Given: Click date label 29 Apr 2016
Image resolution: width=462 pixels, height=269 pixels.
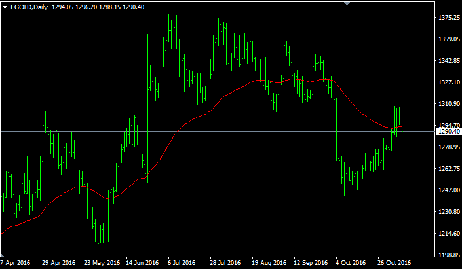Looking at the screenshot, I should [59, 263].
